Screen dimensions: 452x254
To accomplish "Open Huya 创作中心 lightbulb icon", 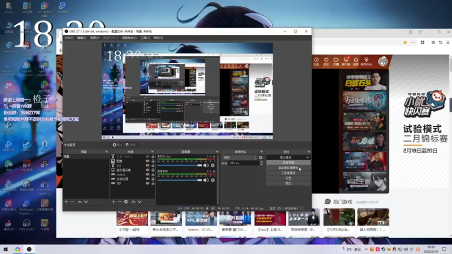I will pos(366,62).
